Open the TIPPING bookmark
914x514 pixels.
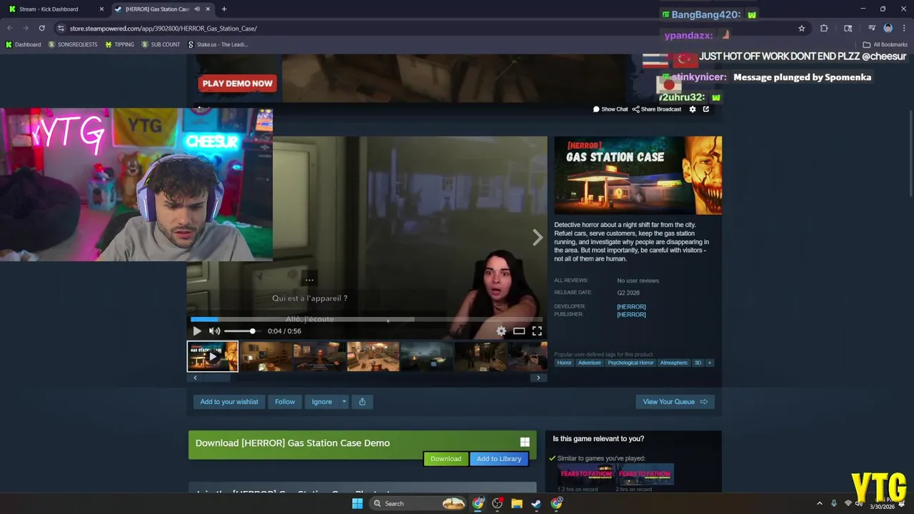point(119,44)
